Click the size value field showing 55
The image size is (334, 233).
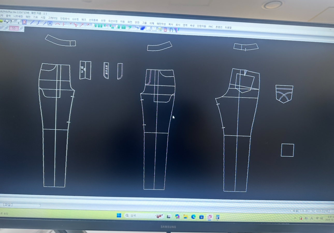click(x=14, y=28)
